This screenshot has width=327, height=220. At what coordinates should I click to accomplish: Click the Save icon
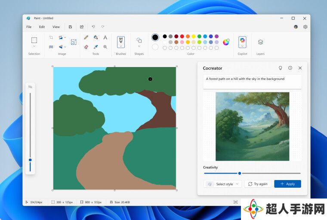click(70, 27)
